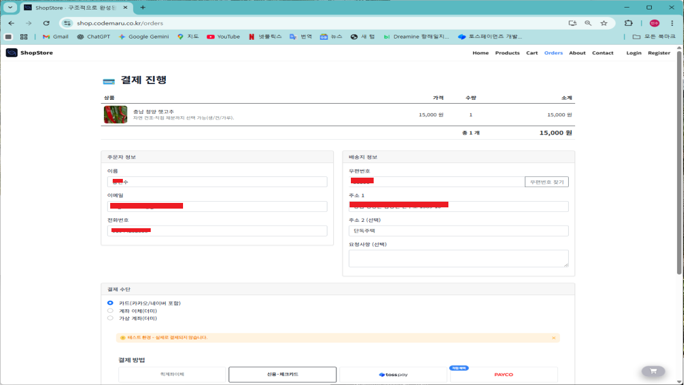This screenshot has width=684, height=385.
Task: Click the zoom magnifier icon in address bar
Action: [588, 23]
